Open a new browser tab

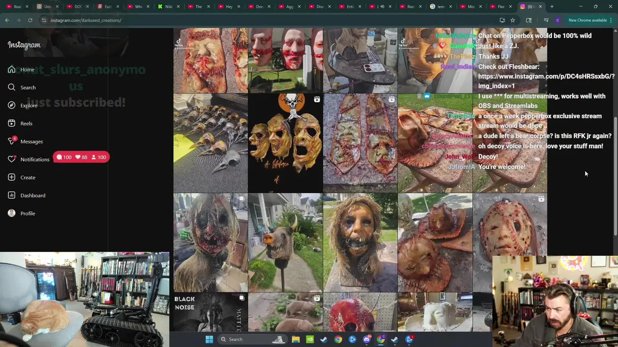click(552, 6)
